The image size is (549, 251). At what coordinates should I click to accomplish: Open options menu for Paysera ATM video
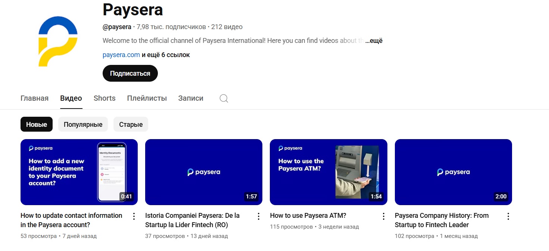[x=383, y=216]
